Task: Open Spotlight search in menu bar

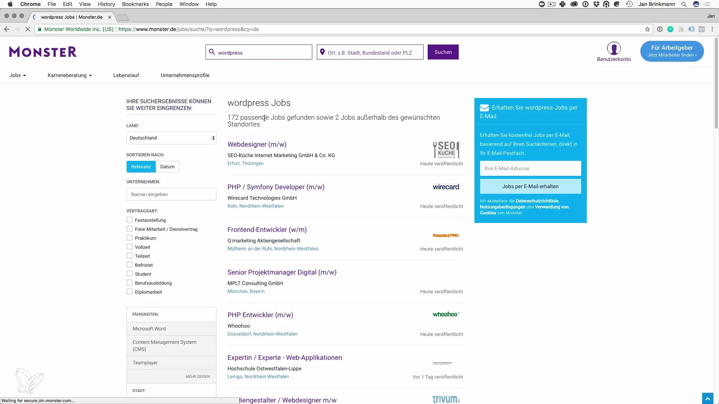Action: click(684, 4)
